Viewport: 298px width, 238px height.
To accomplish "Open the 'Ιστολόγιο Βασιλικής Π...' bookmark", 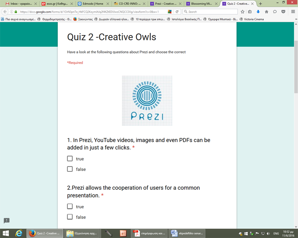I will click(184, 19).
